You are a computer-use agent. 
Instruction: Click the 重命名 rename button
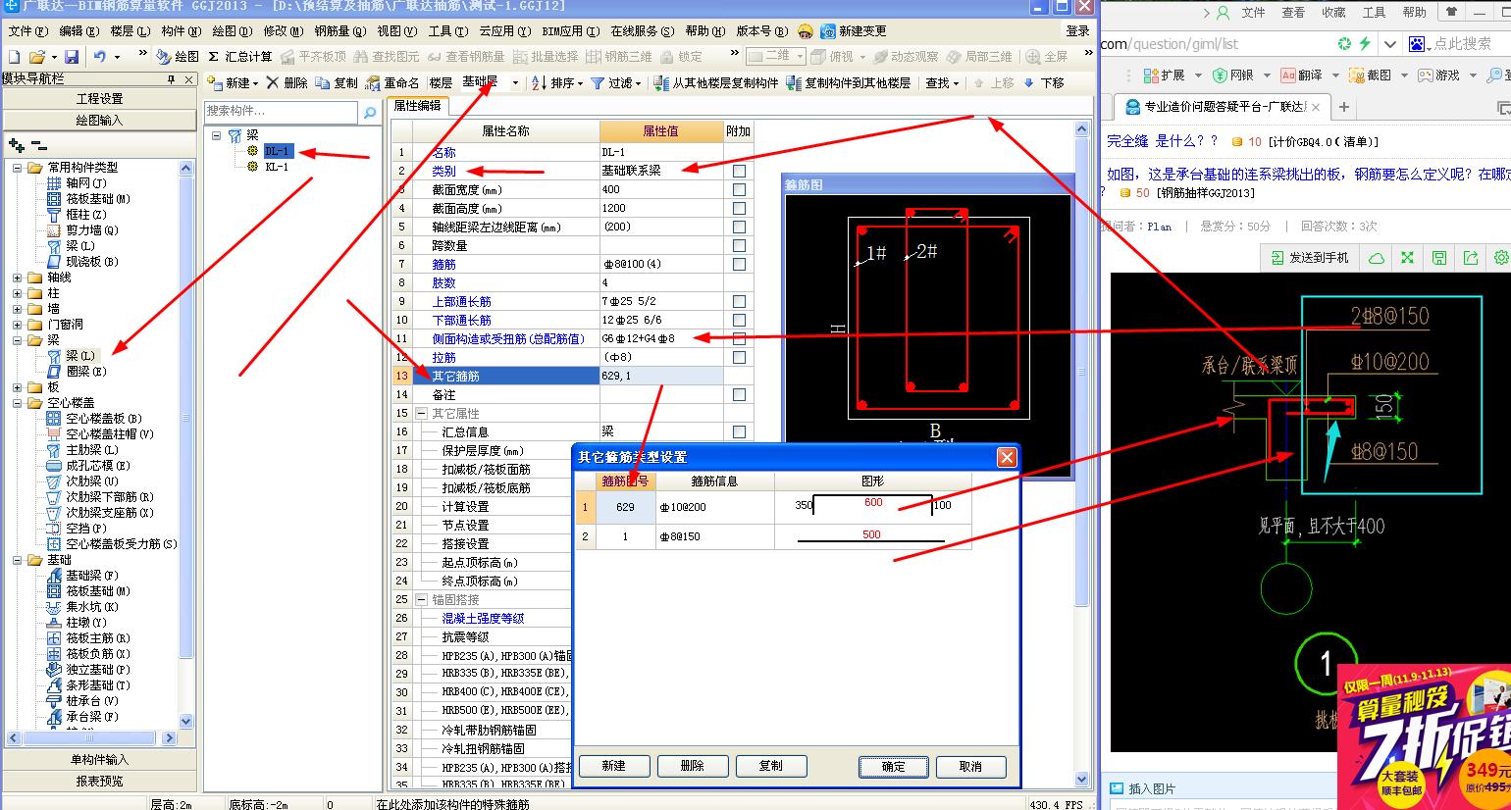click(x=392, y=83)
